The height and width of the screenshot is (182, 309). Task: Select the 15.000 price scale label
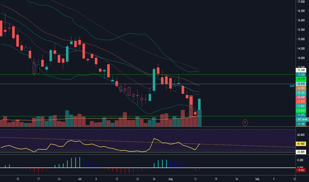[301, 39]
